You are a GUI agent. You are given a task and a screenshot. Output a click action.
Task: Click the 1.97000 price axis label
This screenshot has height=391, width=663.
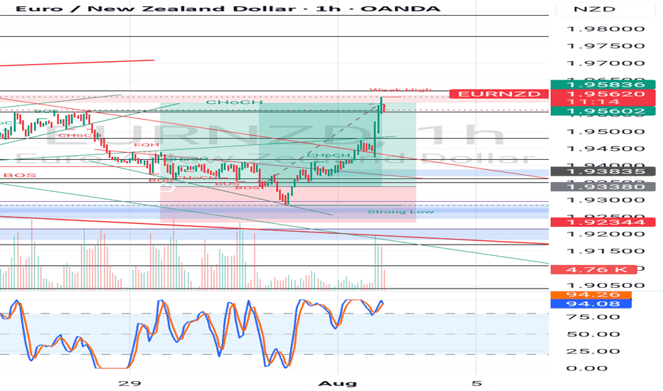(605, 63)
